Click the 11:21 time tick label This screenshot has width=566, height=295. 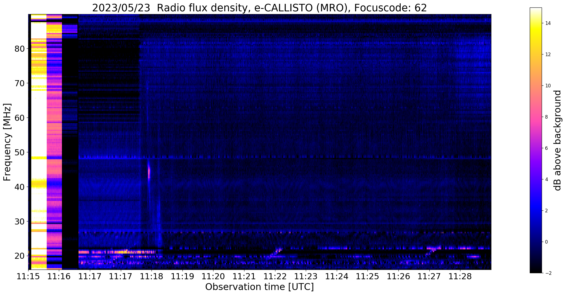point(244,276)
